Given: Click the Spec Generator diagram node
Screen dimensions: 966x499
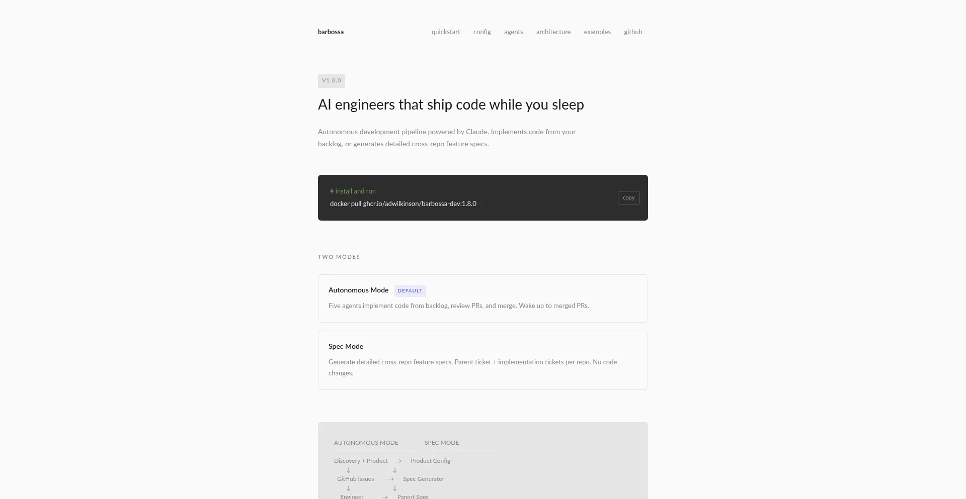Looking at the screenshot, I should [424, 479].
